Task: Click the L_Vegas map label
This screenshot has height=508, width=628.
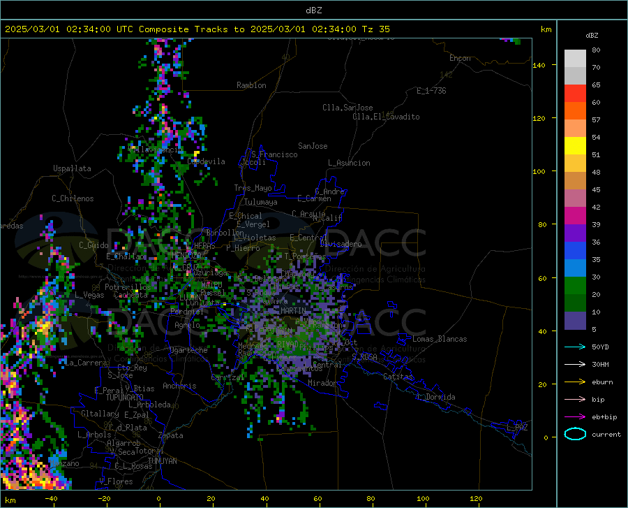Action: tap(89, 295)
